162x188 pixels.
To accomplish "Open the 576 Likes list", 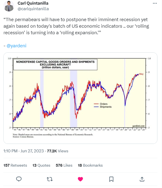I will click(x=64, y=165).
